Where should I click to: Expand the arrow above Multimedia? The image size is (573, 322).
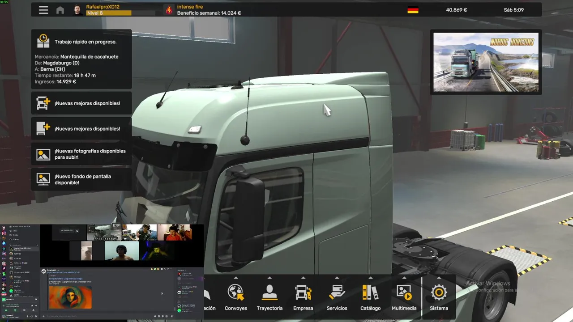(404, 278)
